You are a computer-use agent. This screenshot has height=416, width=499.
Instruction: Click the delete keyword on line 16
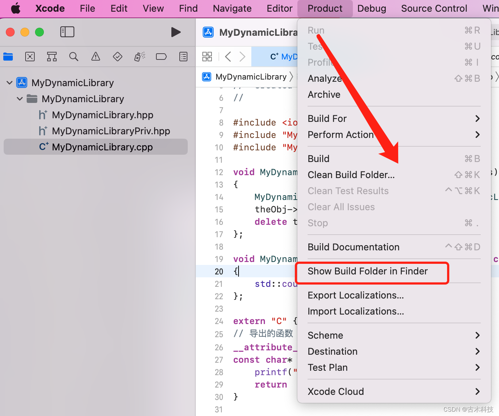click(x=271, y=222)
